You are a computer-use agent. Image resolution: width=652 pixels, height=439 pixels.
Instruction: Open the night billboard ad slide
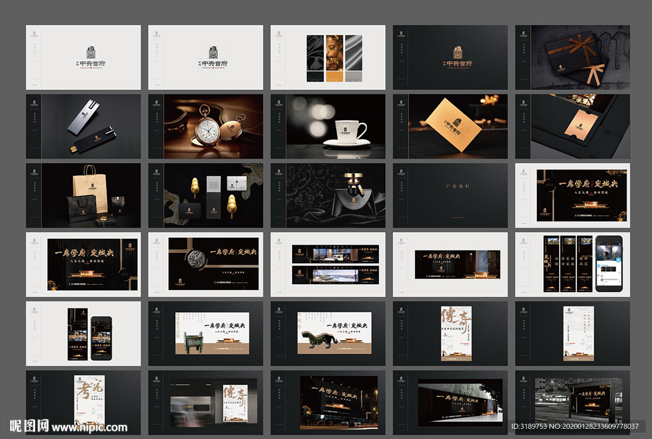(328, 403)
